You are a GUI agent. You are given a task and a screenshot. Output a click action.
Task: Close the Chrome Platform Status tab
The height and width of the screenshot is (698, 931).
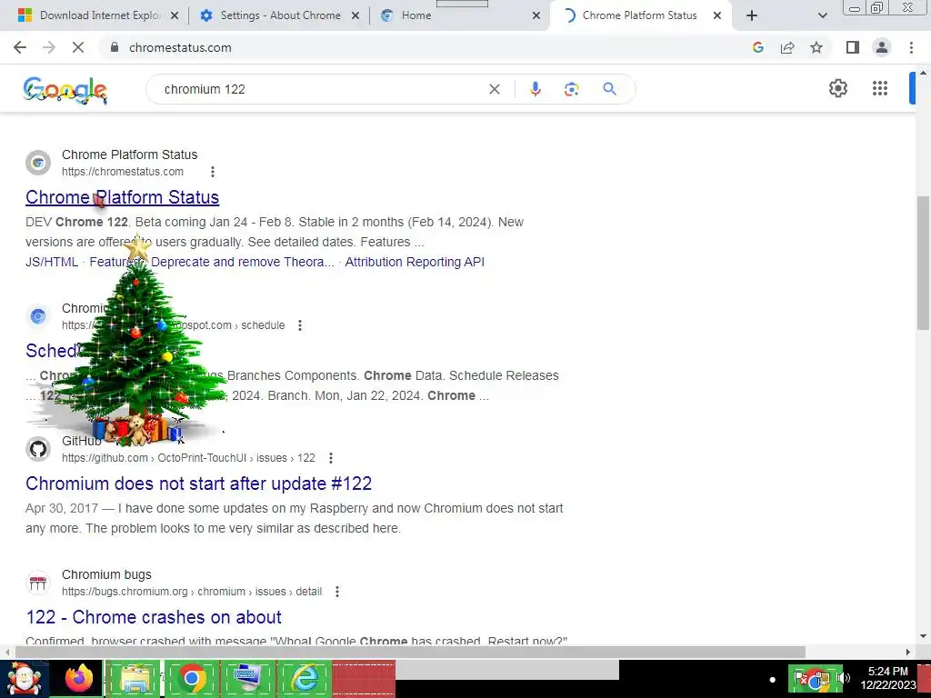717,15
